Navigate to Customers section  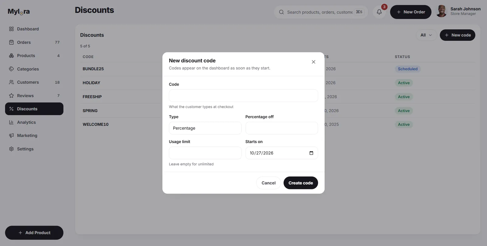coord(34,82)
